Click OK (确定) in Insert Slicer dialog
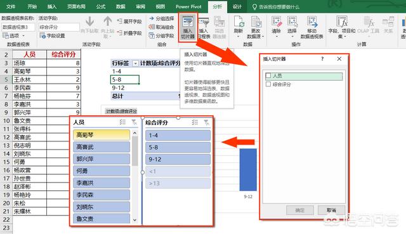The width and height of the screenshot is (406, 234). pyautogui.click(x=300, y=210)
